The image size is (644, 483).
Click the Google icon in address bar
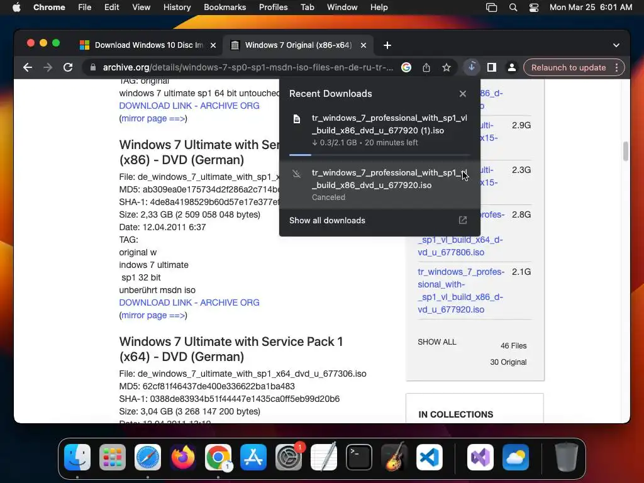click(406, 67)
